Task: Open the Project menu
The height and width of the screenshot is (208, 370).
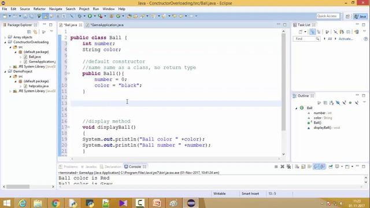Action: (x=84, y=9)
